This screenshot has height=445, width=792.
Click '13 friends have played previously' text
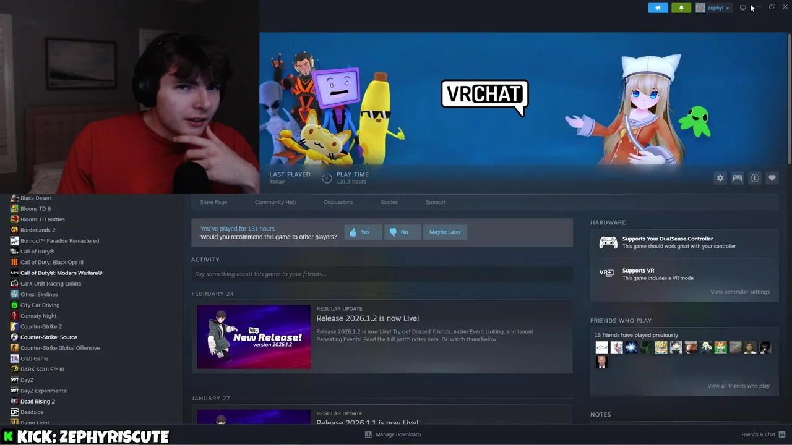click(636, 335)
